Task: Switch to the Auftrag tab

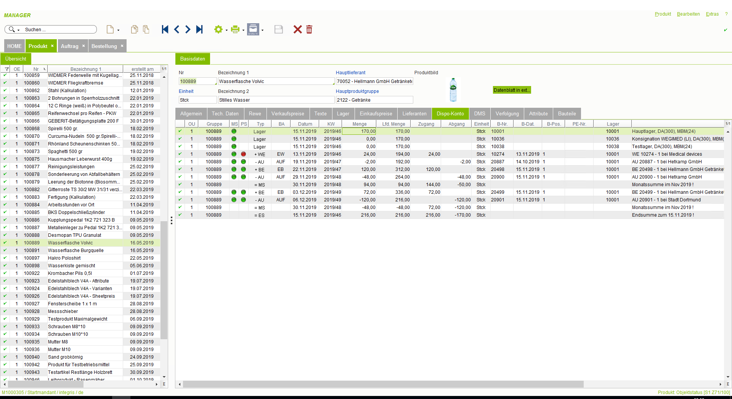Action: (x=69, y=46)
